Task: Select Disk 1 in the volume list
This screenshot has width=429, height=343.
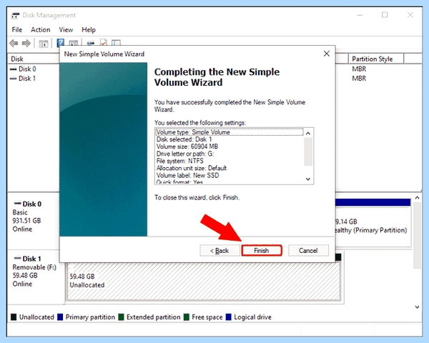Action: (23, 79)
